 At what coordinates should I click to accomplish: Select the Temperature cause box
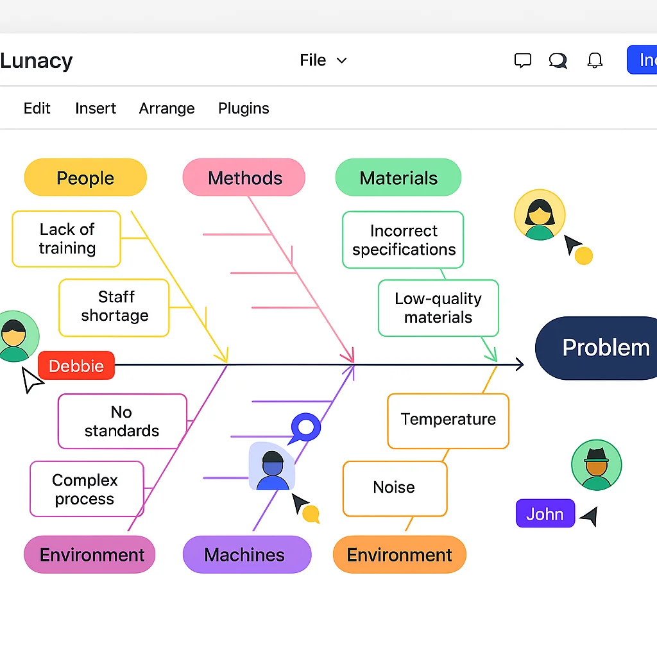coord(448,420)
